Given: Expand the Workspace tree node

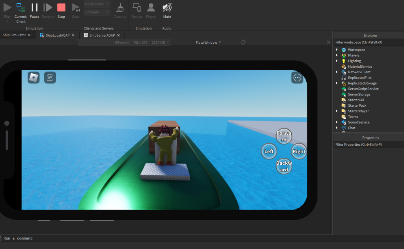Looking at the screenshot, I should 337,50.
